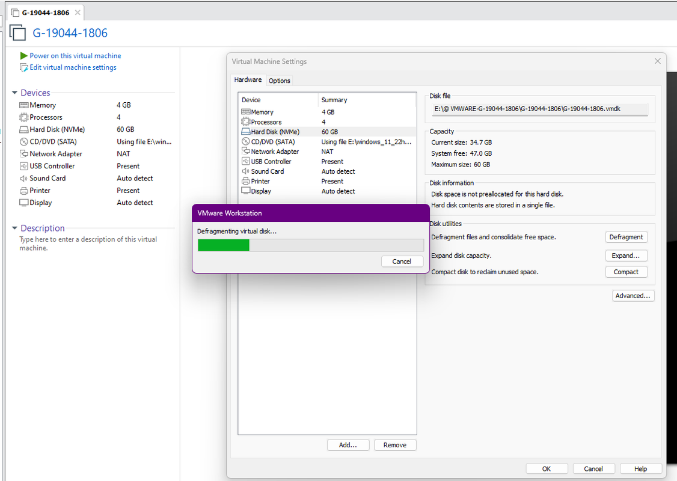The image size is (677, 481).
Task: Click Hard Disk (NVMe) icon in Devices panel
Action: coord(23,129)
